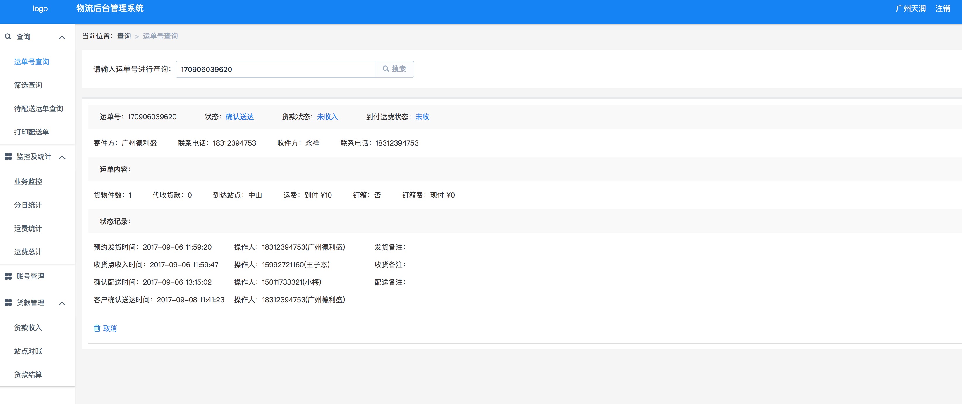Click the 预约发货时间 2017-09-06 11:59:20
This screenshot has height=404, width=962.
(152, 247)
